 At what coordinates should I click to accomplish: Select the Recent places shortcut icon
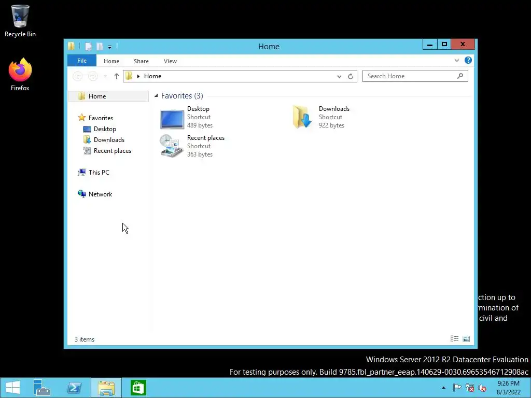(172, 146)
